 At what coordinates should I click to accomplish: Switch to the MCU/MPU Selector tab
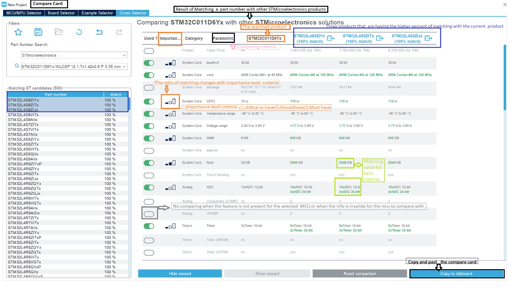24,13
